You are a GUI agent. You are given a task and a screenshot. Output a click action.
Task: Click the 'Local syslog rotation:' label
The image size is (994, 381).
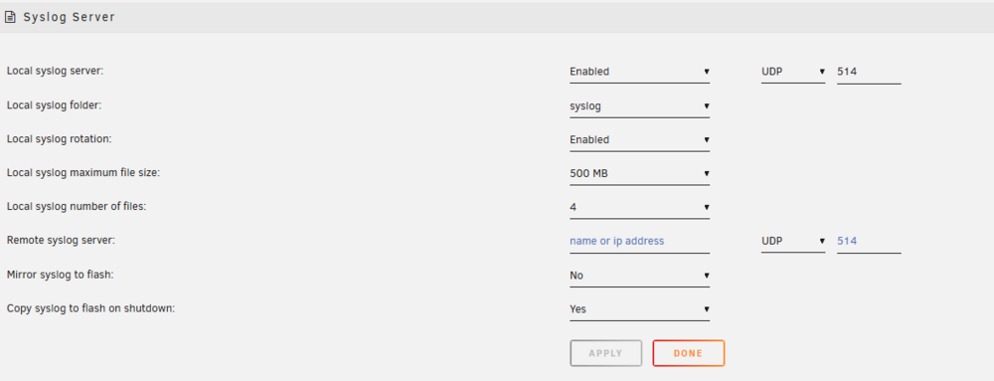(x=59, y=139)
